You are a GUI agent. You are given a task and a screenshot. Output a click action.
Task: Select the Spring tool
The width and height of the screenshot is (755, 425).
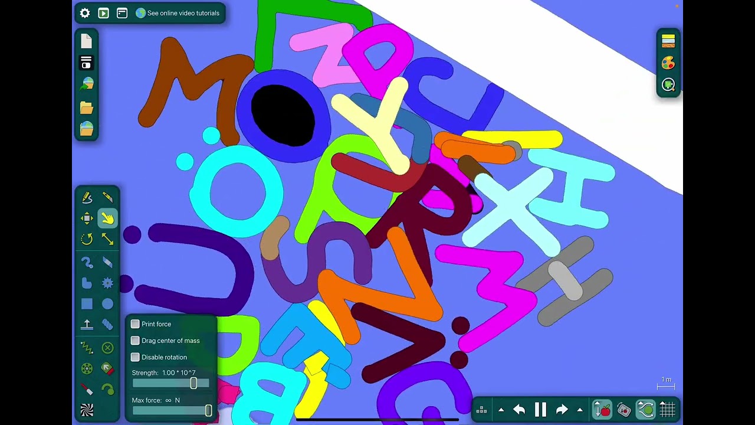coord(87,348)
